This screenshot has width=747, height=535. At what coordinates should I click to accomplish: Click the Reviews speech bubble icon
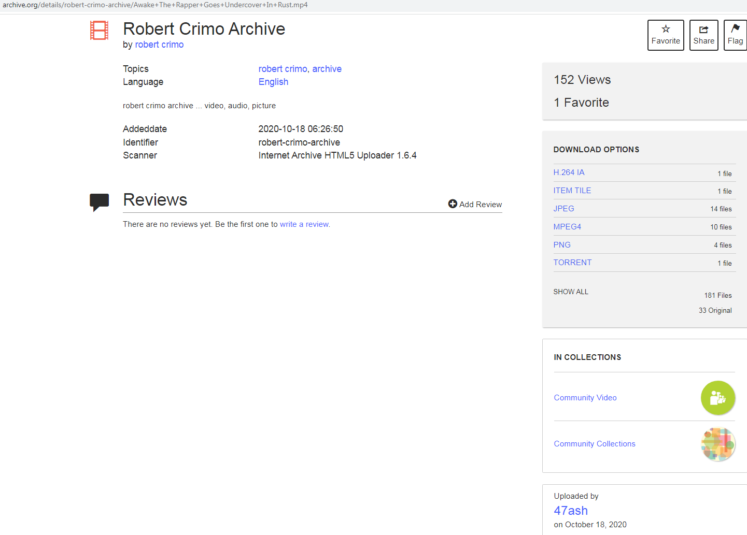[x=99, y=202]
